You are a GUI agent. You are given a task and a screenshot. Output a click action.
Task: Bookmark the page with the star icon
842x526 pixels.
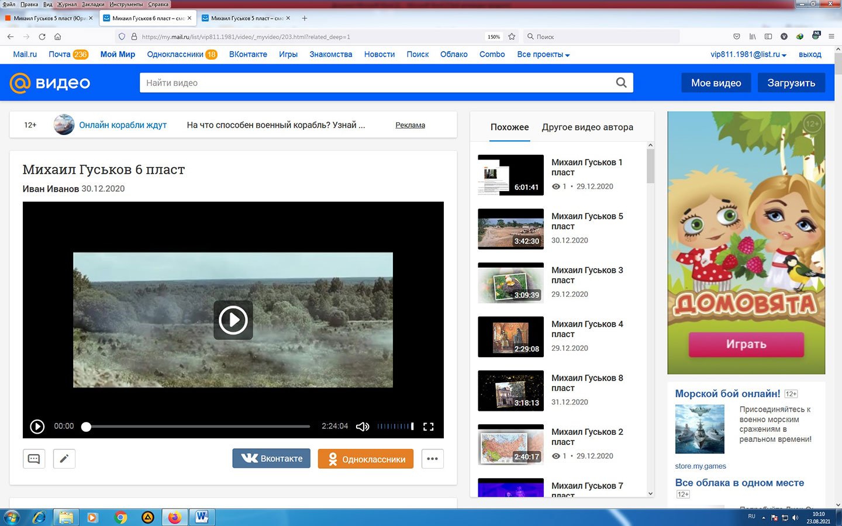[x=512, y=36]
